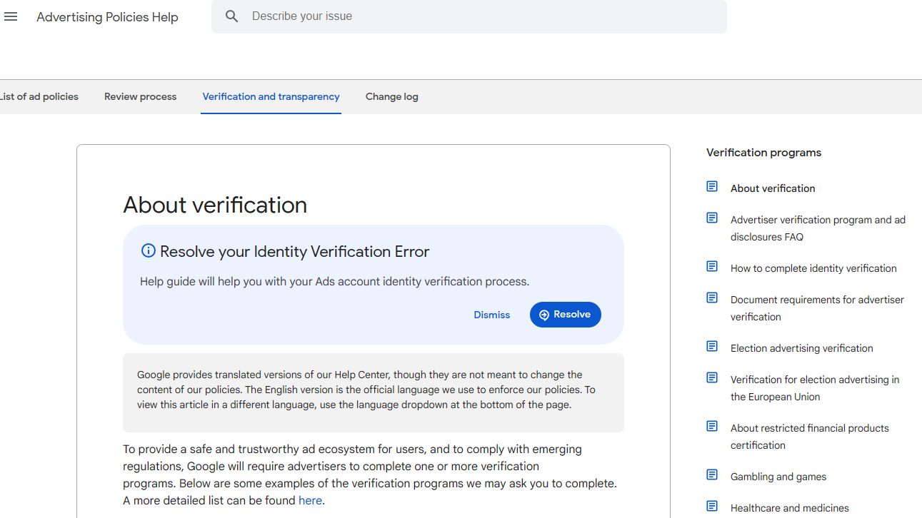
Task: Switch to Review process tab
Action: 140,97
